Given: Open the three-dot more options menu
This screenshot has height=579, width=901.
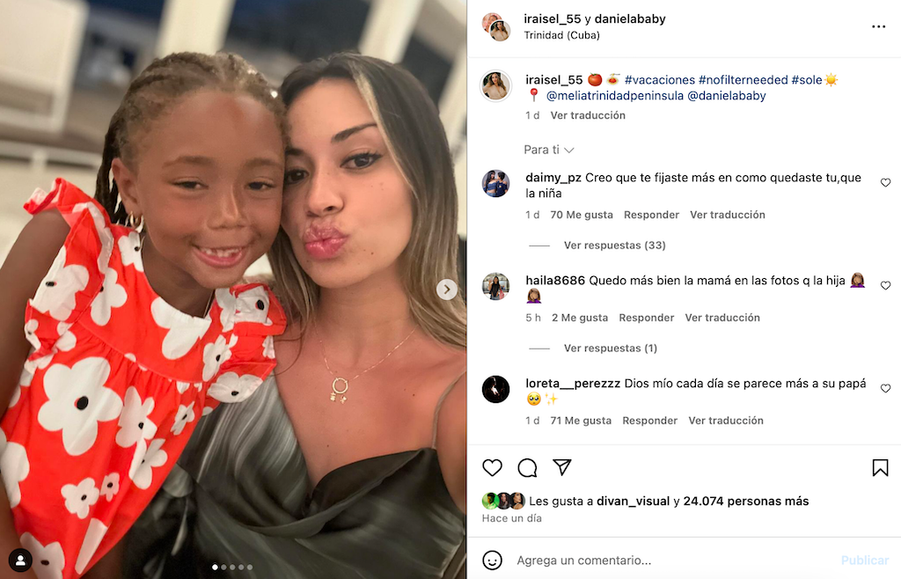Looking at the screenshot, I should (x=878, y=26).
